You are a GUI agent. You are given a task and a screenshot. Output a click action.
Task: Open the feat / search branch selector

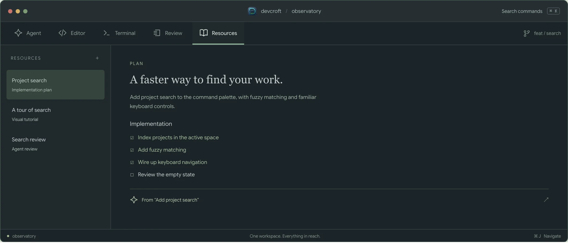(542, 33)
